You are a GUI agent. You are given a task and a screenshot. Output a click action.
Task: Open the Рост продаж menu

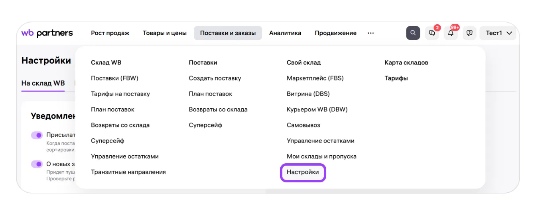[x=110, y=33]
